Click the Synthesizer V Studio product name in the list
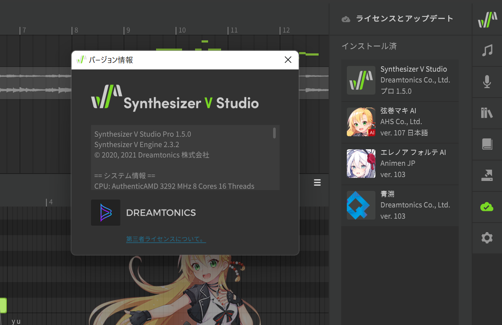Viewport: 502px width, 325px height. click(x=414, y=69)
